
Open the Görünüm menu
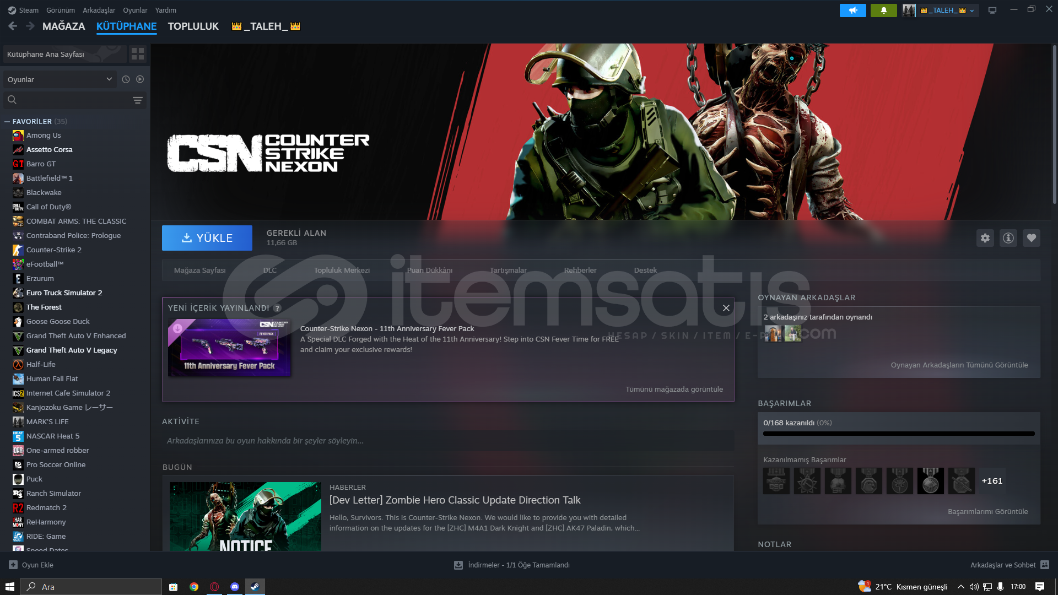click(x=61, y=10)
